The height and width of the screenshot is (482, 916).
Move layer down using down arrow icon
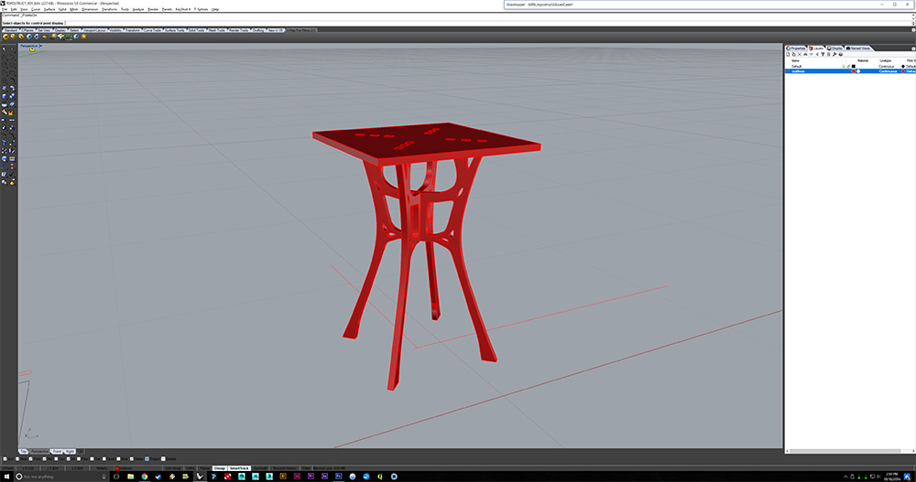812,54
